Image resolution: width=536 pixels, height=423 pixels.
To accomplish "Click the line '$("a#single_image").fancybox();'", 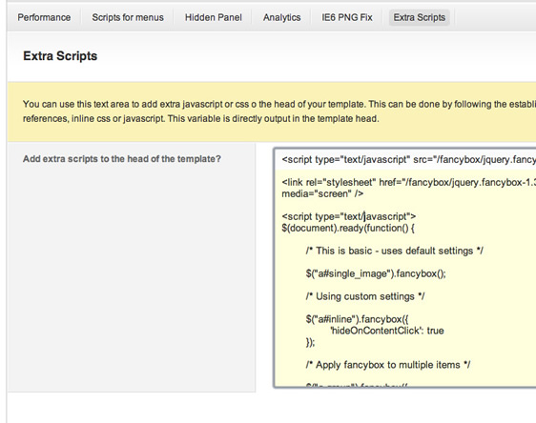I will (376, 273).
